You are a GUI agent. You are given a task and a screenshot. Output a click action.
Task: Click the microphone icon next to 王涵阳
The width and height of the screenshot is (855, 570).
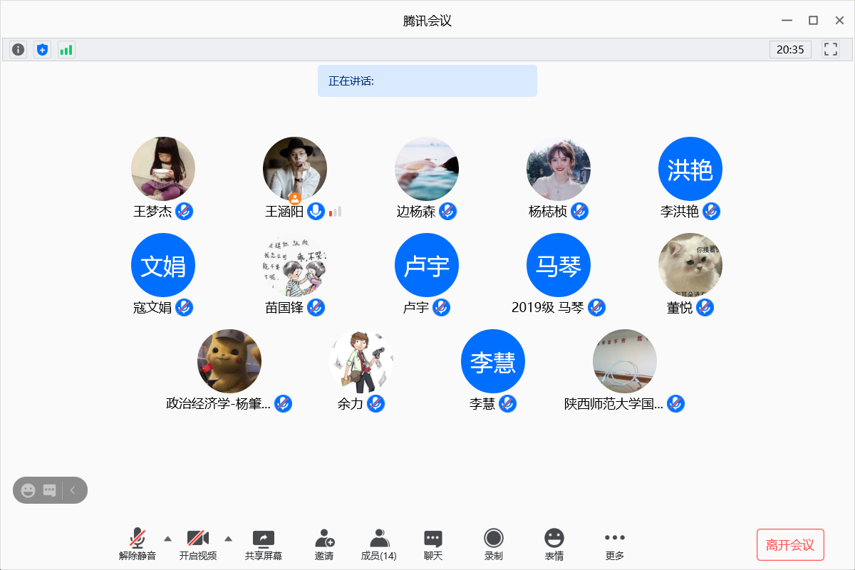316,212
